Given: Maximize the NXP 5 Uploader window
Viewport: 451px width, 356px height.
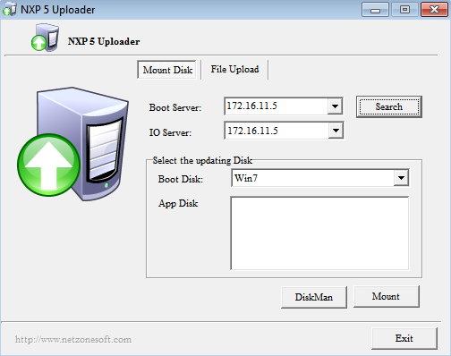Looking at the screenshot, I should click(404, 10).
